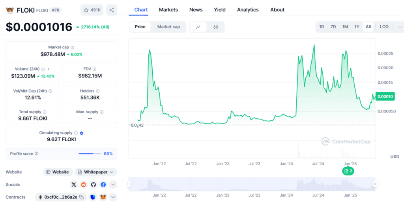Set chart range to 1M
The height and width of the screenshot is (203, 404).
click(345, 27)
